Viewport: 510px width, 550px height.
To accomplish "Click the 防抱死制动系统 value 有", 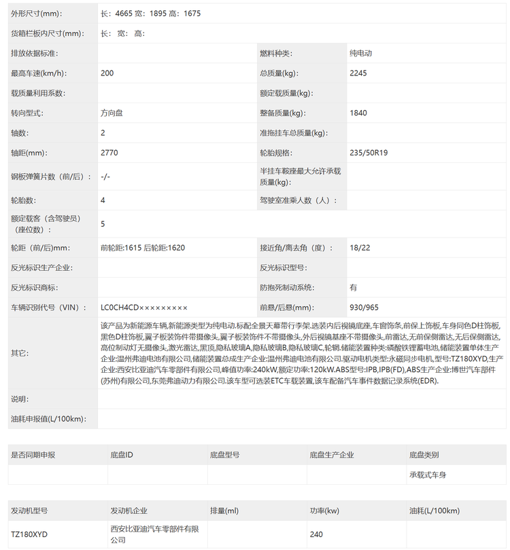I will (354, 287).
